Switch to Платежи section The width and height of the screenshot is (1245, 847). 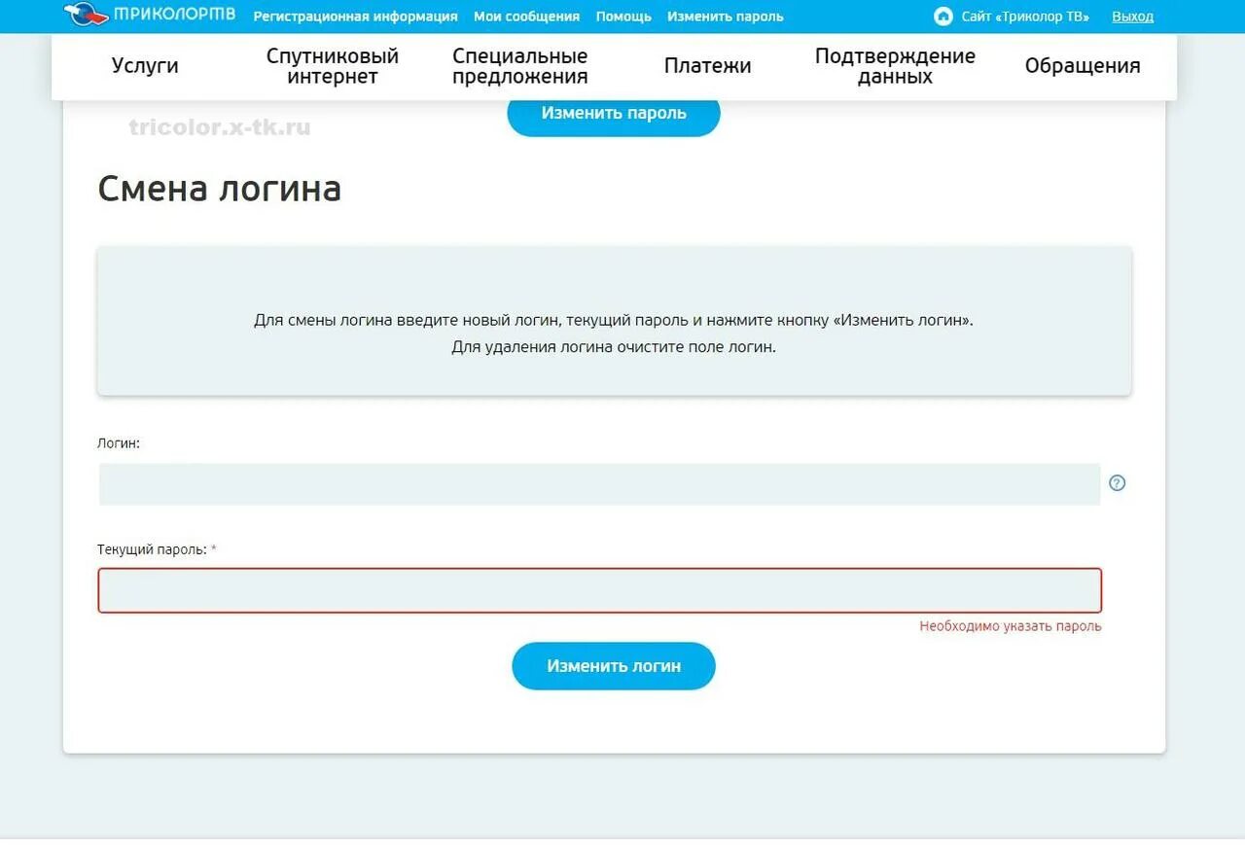707,66
